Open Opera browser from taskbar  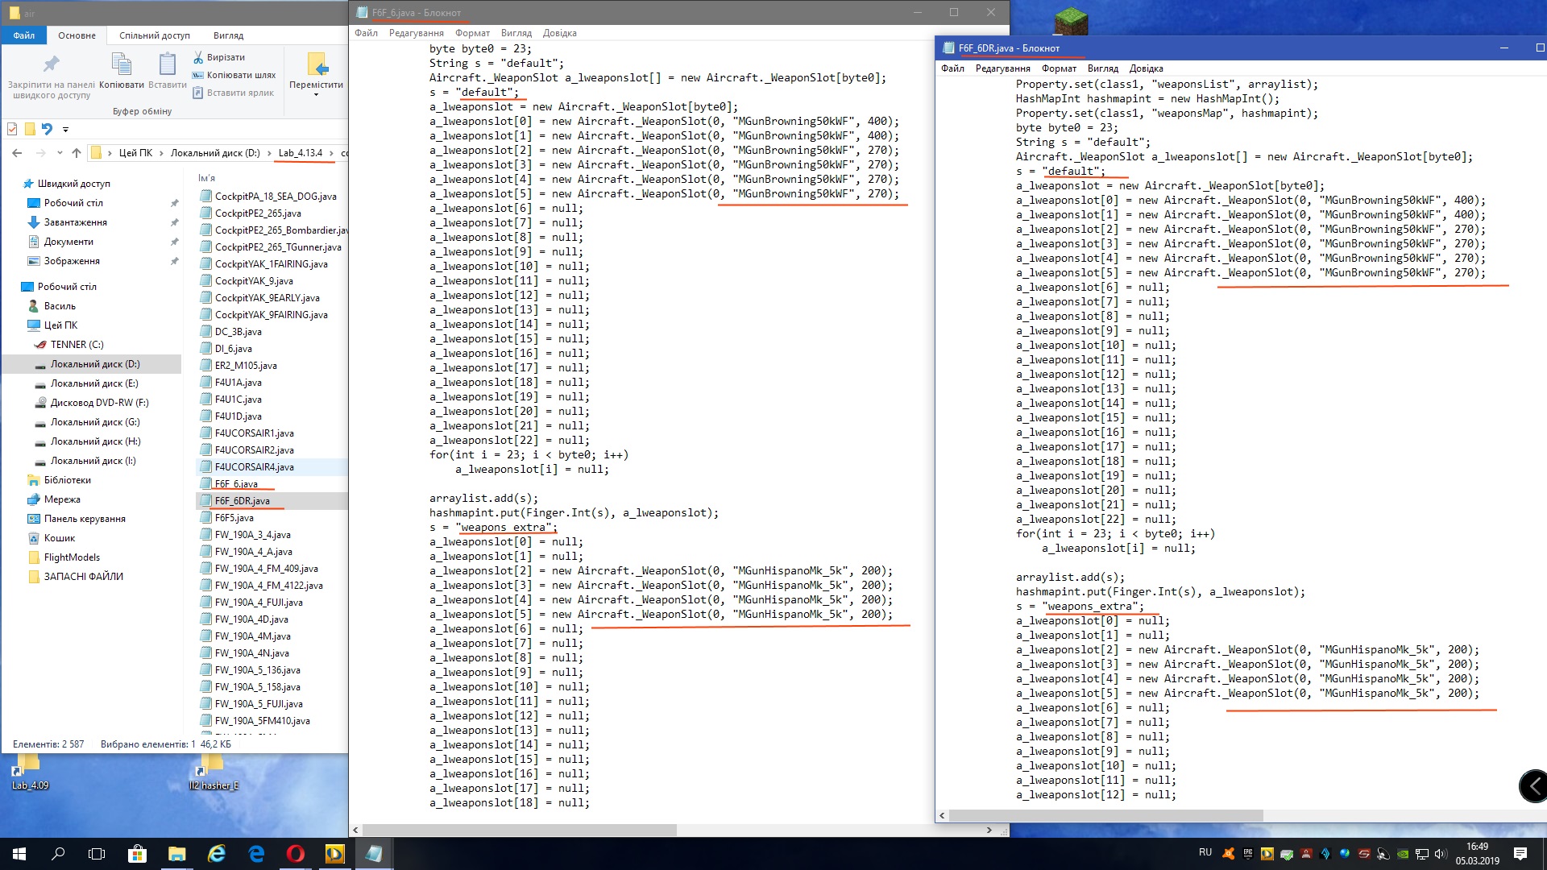(x=296, y=854)
